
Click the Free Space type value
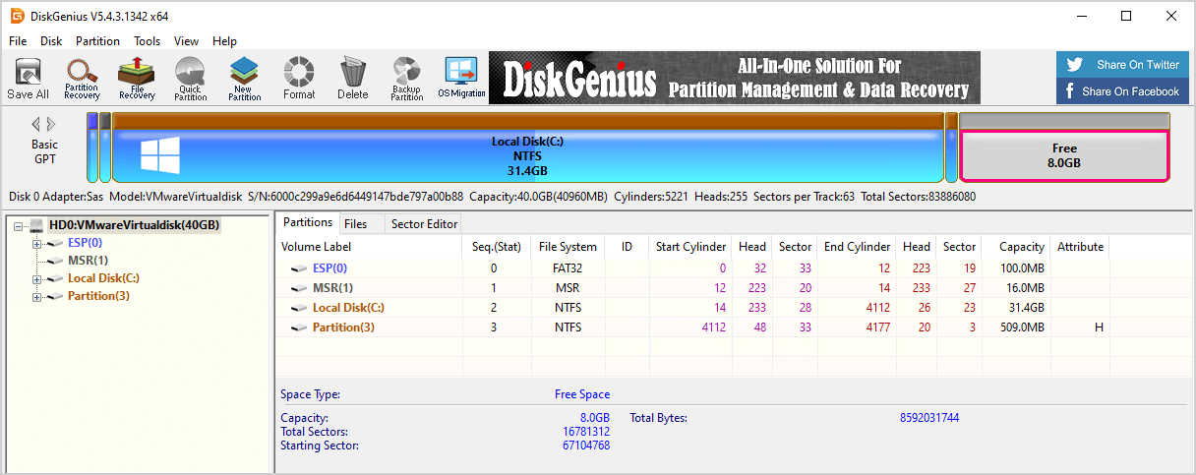(x=582, y=394)
